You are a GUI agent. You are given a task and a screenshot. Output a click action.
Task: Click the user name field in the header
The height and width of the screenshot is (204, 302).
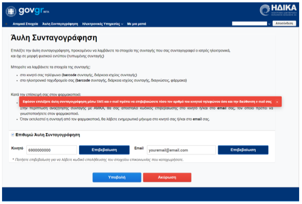pos(249,24)
